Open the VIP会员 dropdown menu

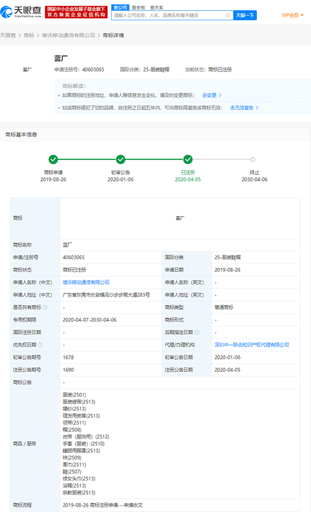pyautogui.click(x=293, y=15)
